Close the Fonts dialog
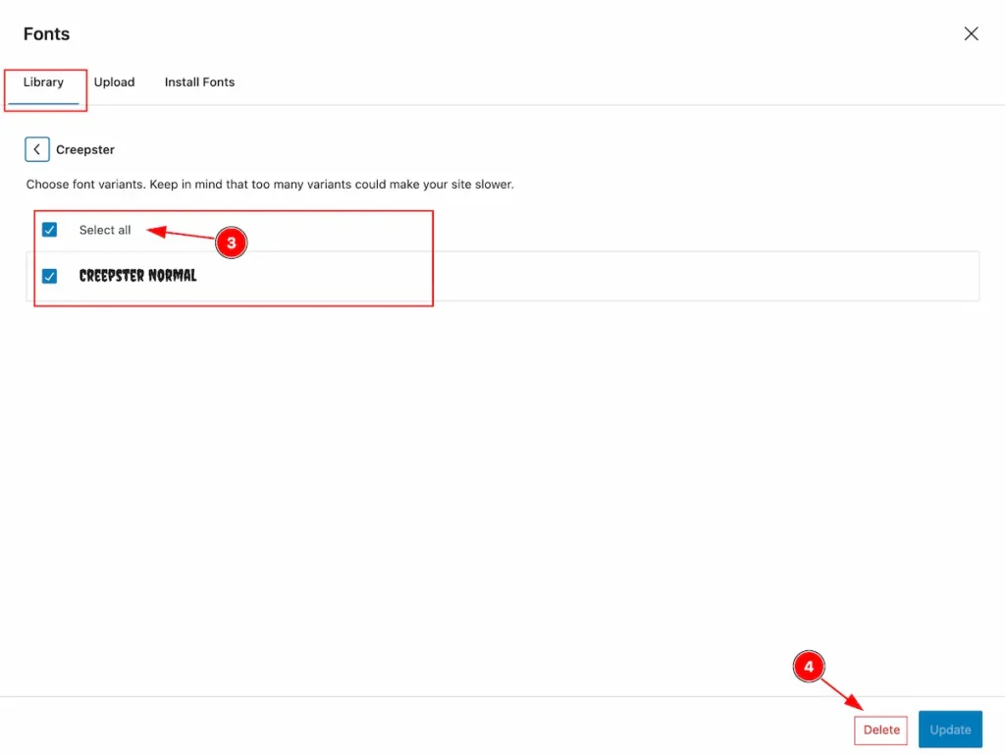 971,34
